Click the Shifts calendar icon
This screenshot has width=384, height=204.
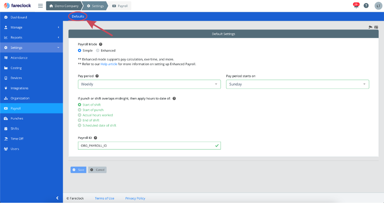[x=6, y=129]
